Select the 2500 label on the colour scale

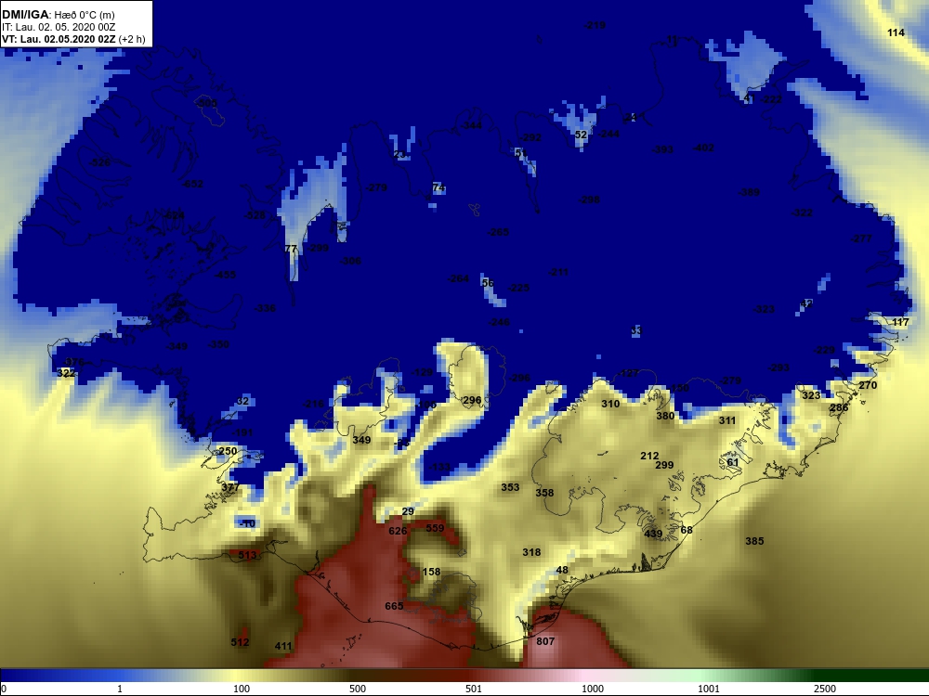coord(825,689)
